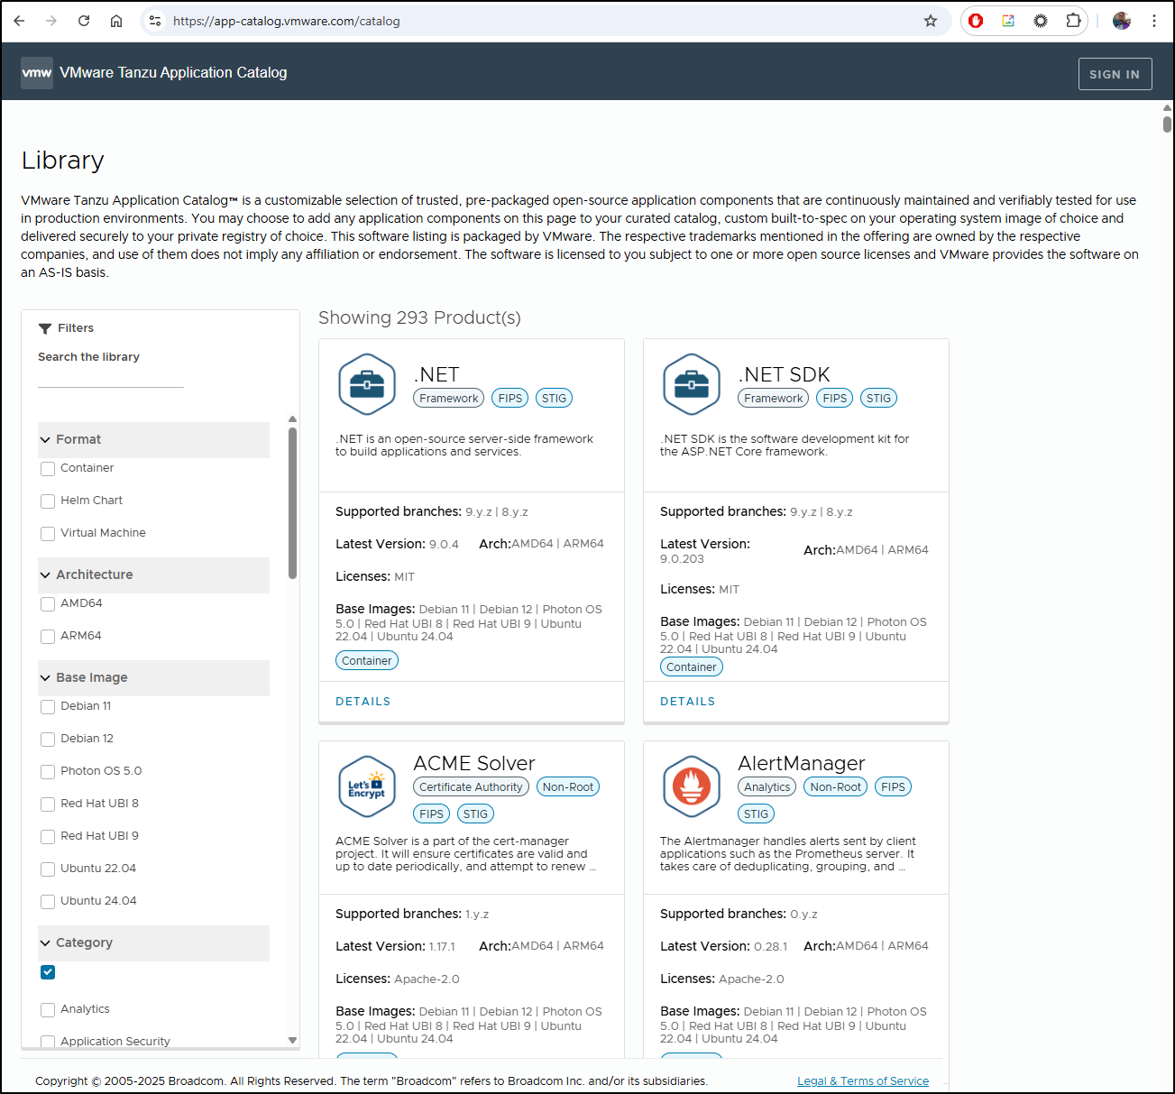This screenshot has height=1094, width=1175.
Task: Click the STIG tag on .NET card
Action: tap(554, 399)
